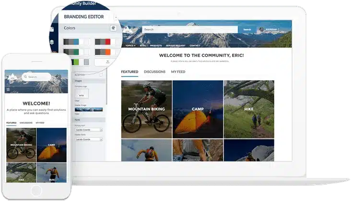Click the laptop site's mountain logo
Screen dimensions: 351x201
[x=127, y=29]
